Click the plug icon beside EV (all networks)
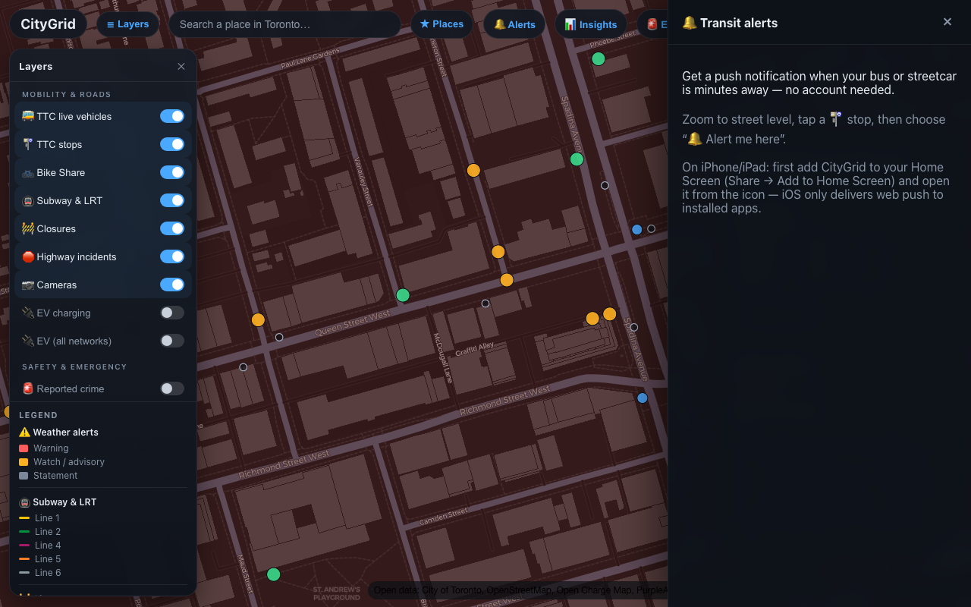Viewport: 971px width, 607px height. click(x=28, y=341)
